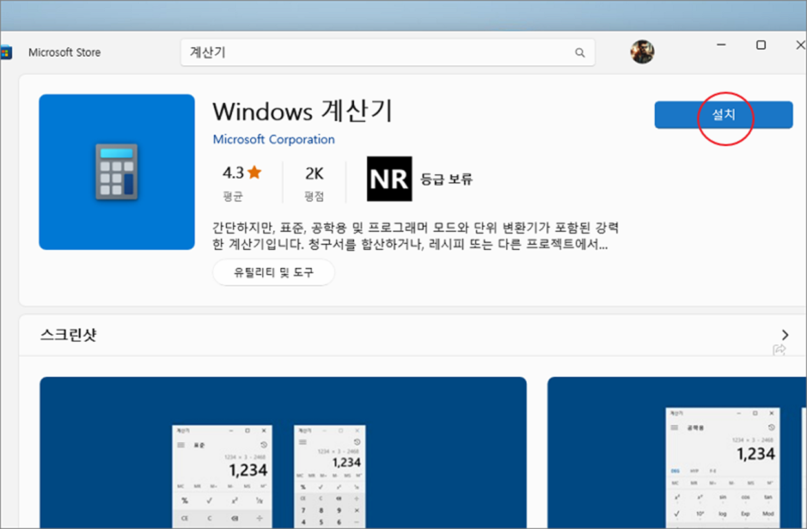Viewport: 807px width, 529px height.
Task: Open the Microsoft Corporation publisher link
Action: pos(274,139)
